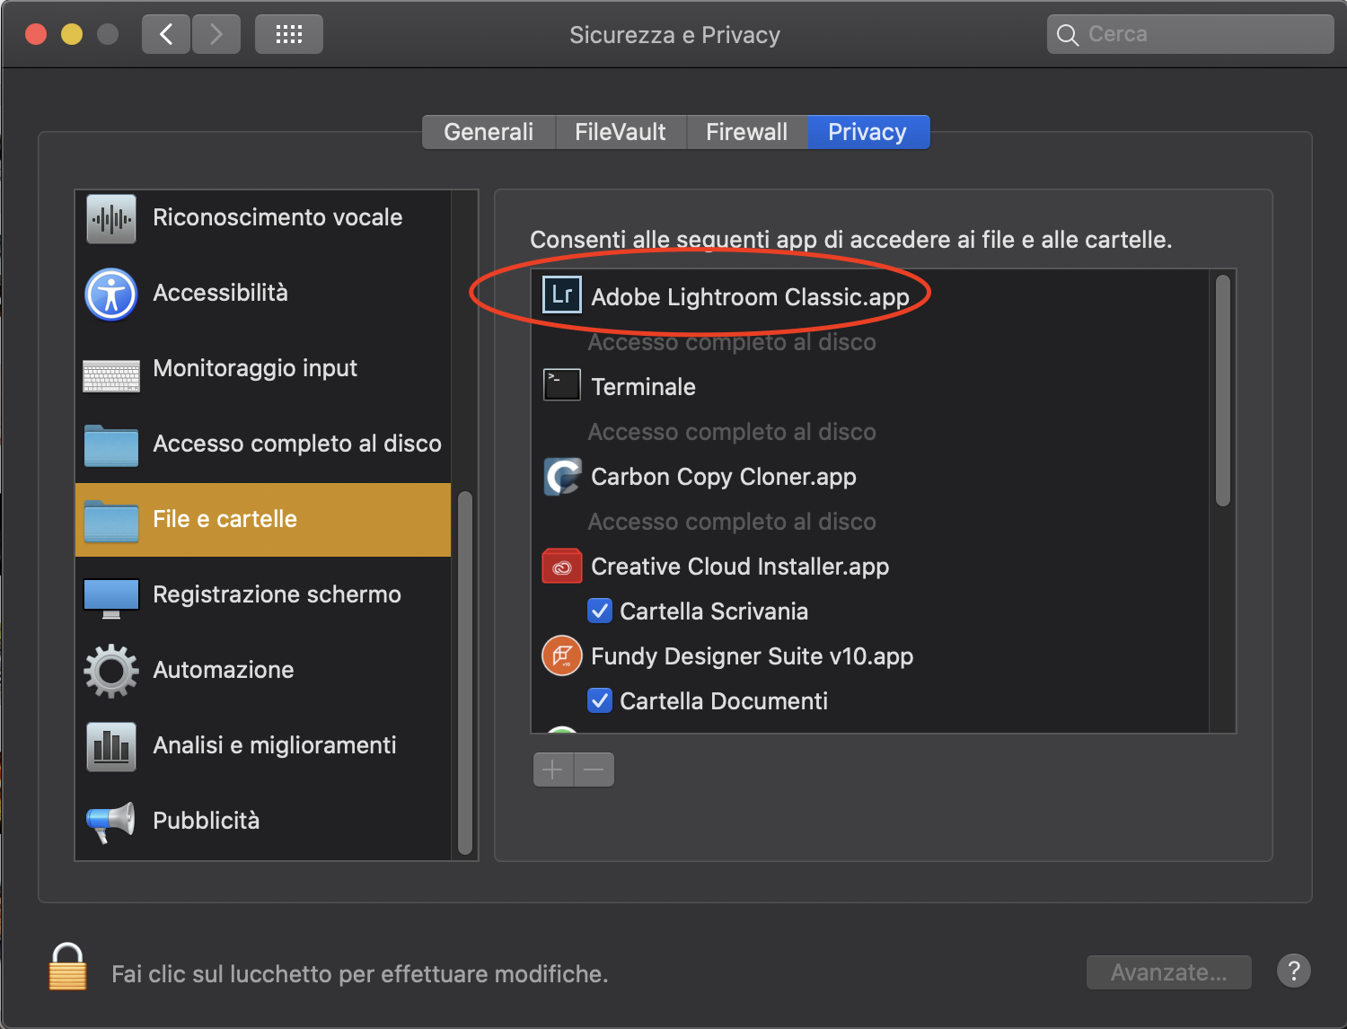Show all preferences grid button

289,35
